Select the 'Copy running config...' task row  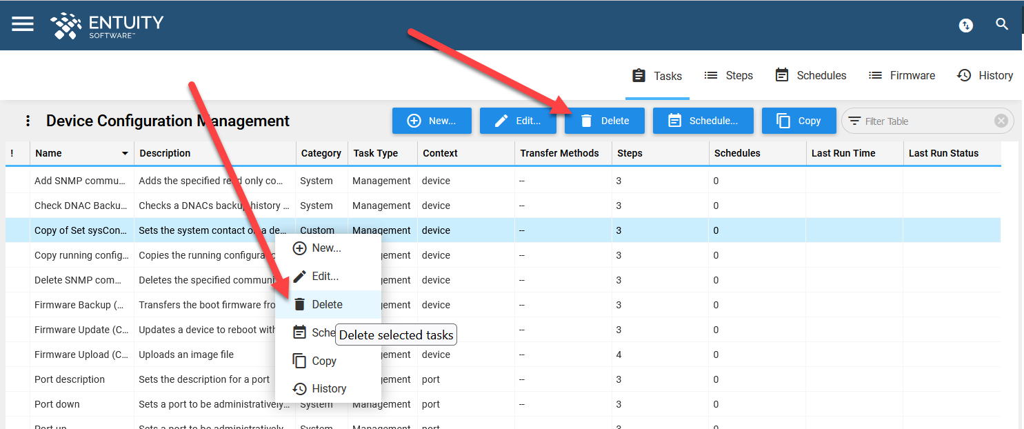[x=503, y=255]
